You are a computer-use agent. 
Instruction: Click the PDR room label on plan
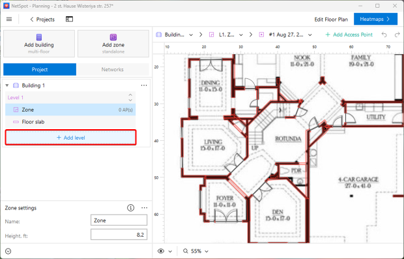coord(296,170)
